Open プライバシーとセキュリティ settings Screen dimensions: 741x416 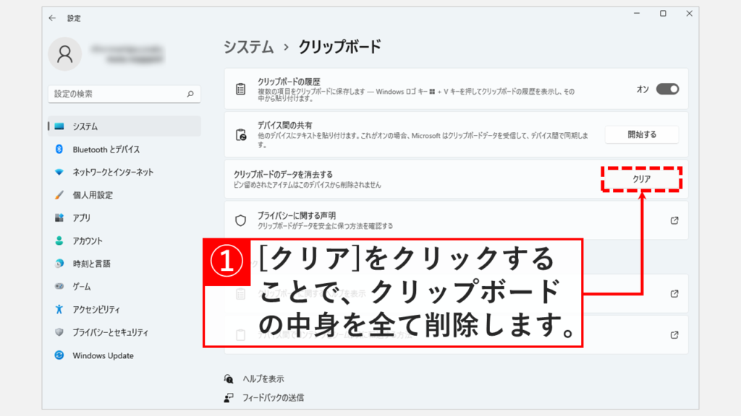pyautogui.click(x=110, y=332)
